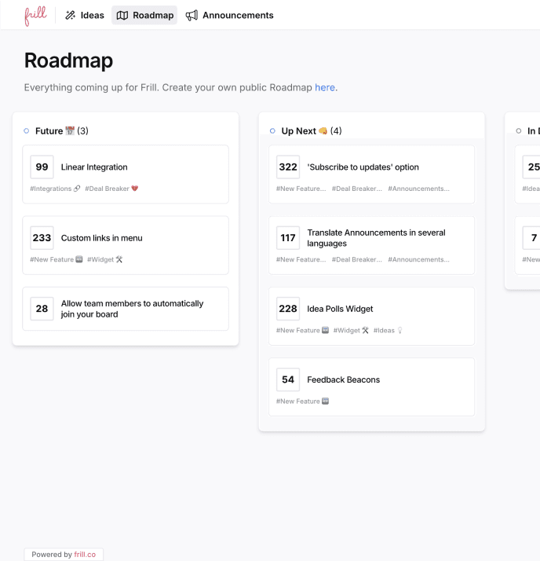Click the Frill logo

pos(35,16)
